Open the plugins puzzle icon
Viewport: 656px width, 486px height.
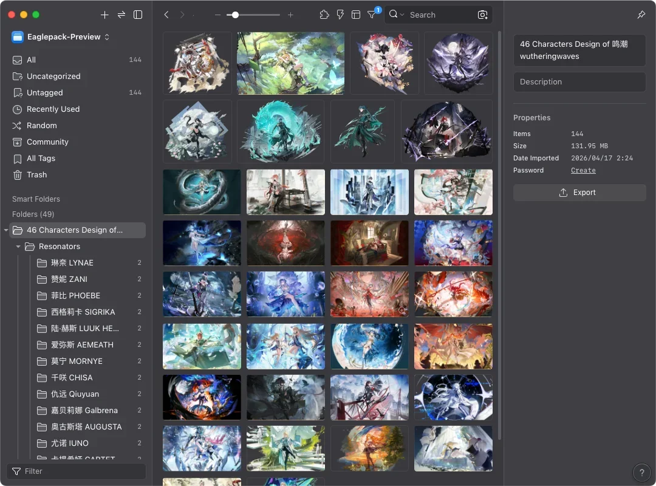324,15
